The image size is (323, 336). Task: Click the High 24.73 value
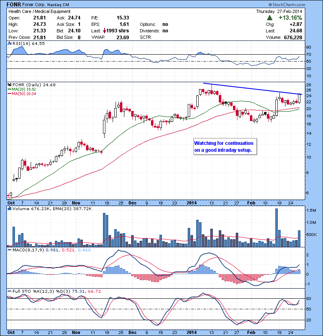[x=39, y=24]
